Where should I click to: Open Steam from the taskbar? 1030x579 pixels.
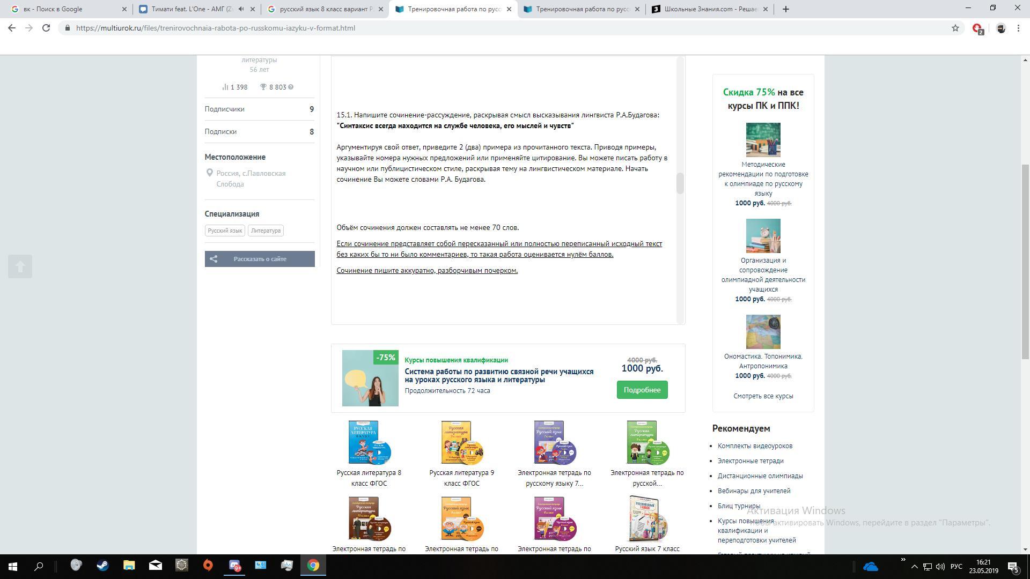click(x=102, y=566)
